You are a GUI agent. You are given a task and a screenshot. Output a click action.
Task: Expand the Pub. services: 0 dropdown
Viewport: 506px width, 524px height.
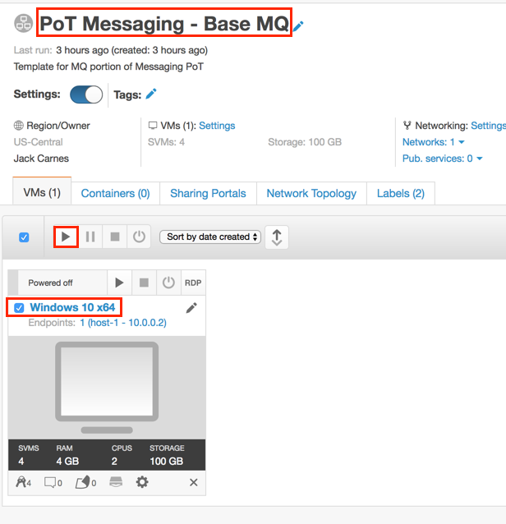442,159
